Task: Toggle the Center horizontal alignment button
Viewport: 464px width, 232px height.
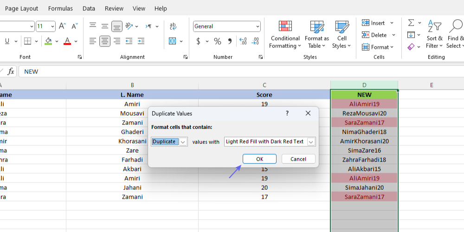Action: tap(105, 41)
